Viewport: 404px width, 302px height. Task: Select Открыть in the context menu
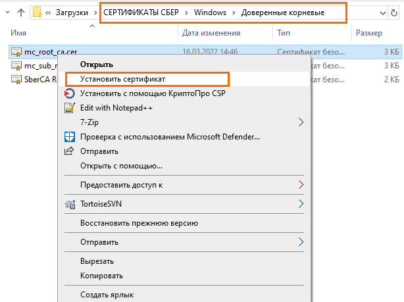click(x=97, y=64)
